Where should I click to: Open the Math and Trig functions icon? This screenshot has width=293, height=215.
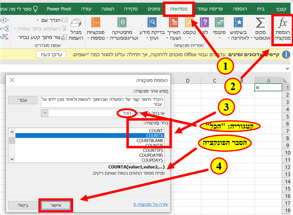point(122,23)
